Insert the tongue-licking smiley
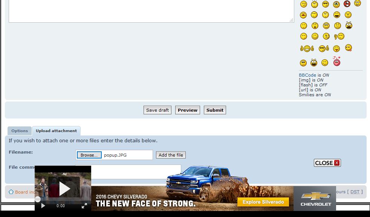The width and height of the screenshot is (370, 217). (x=349, y=48)
